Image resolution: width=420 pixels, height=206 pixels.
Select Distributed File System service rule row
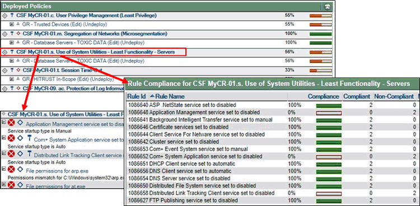(272, 186)
